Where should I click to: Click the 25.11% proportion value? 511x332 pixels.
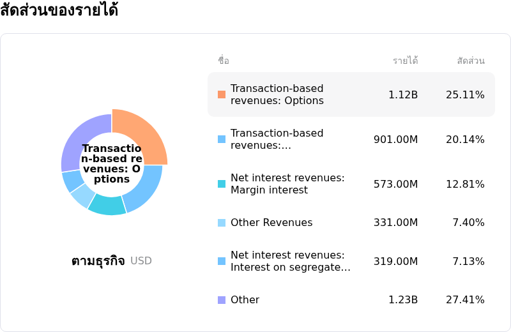pos(465,94)
